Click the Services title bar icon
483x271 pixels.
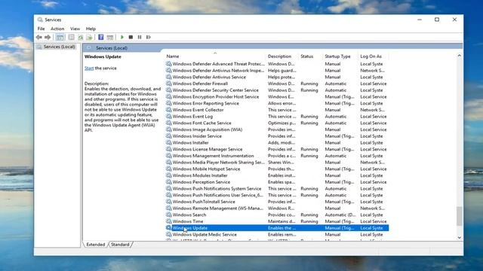coord(40,20)
